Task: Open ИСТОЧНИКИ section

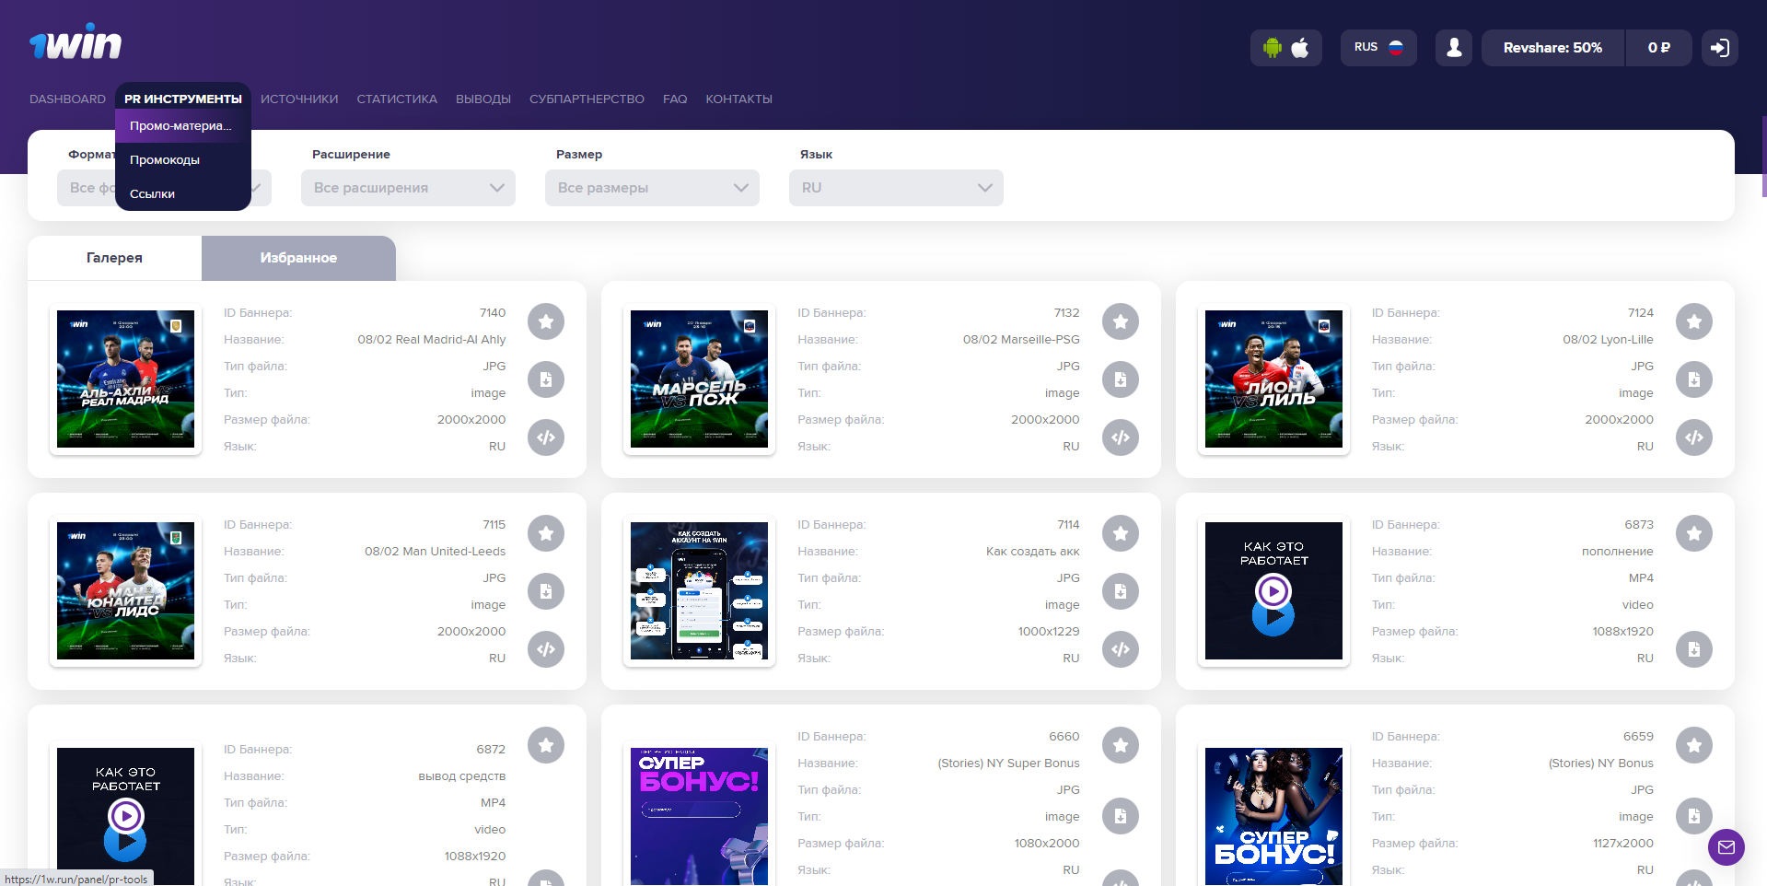Action: pyautogui.click(x=299, y=99)
